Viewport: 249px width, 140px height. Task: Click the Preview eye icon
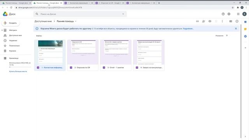click(210, 21)
